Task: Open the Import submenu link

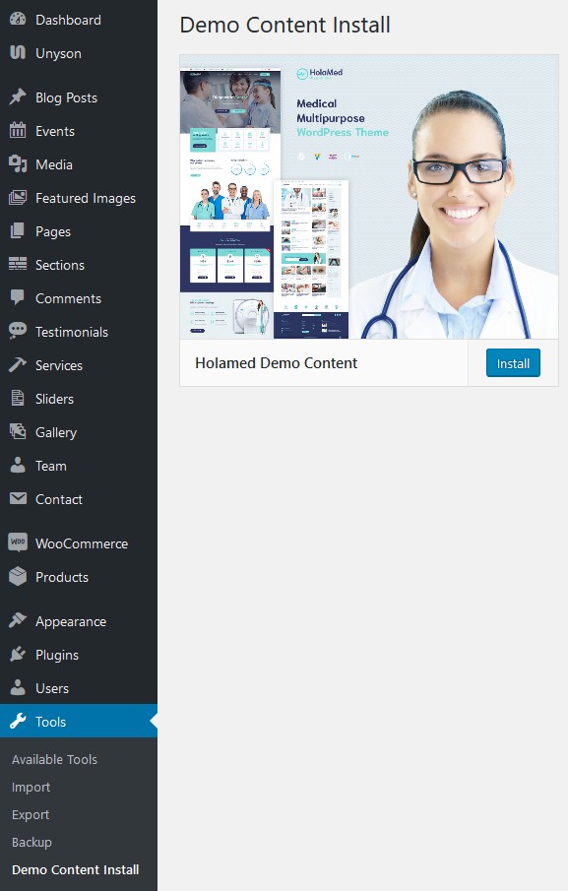Action: click(x=32, y=788)
